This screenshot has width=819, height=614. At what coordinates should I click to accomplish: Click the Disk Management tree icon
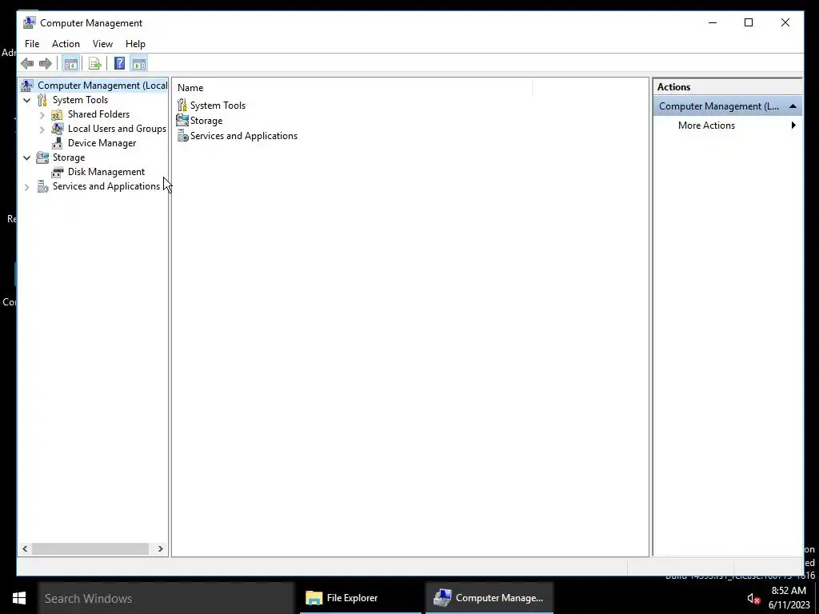58,172
